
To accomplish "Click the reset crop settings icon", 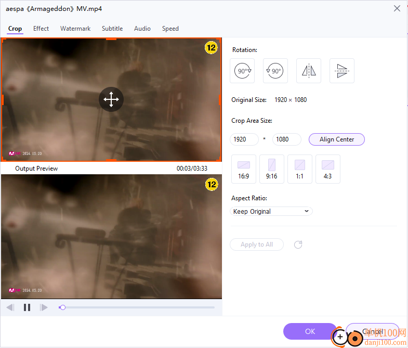I will click(298, 244).
